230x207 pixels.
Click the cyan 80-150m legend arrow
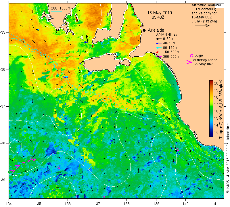coord(159,48)
